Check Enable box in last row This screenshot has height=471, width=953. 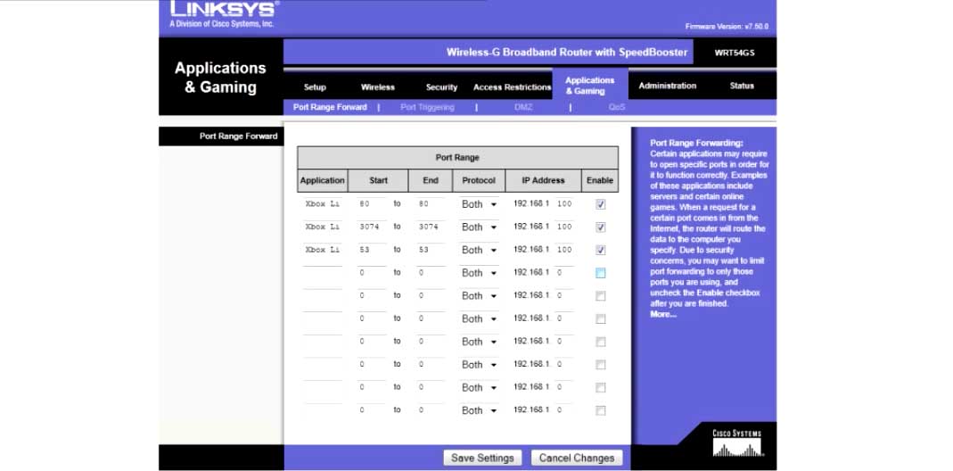pos(601,410)
